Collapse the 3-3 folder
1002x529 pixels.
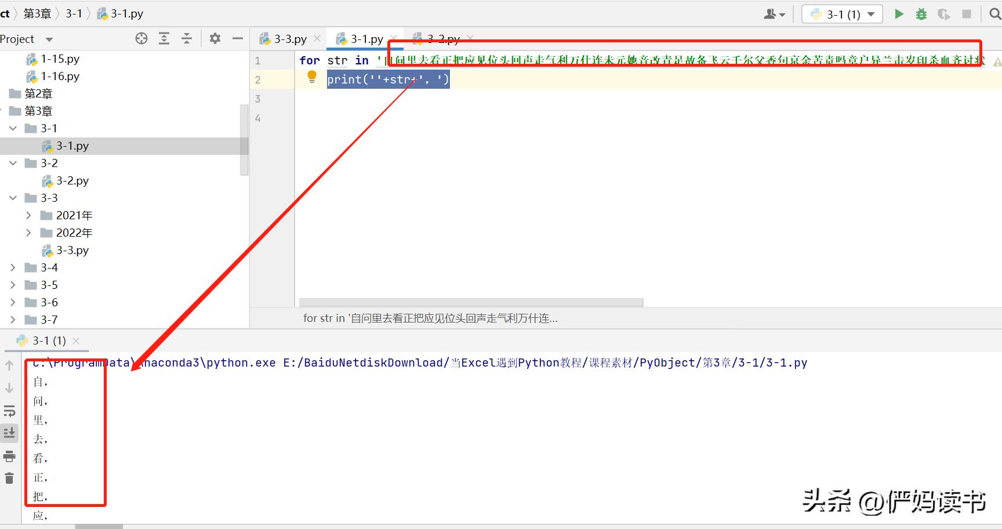[13, 198]
